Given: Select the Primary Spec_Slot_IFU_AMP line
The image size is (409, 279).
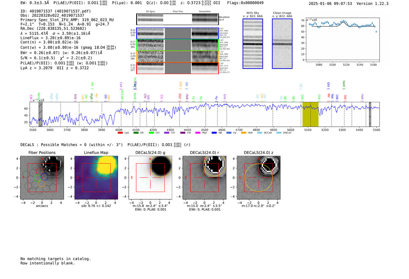Looking at the screenshot, I should [x=67, y=20].
